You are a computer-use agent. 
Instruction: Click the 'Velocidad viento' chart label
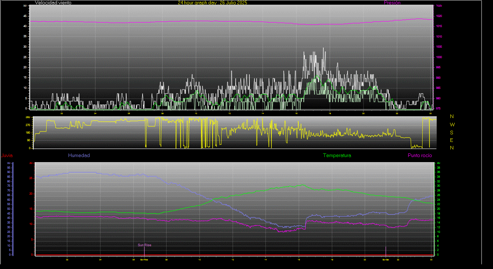[53, 3]
